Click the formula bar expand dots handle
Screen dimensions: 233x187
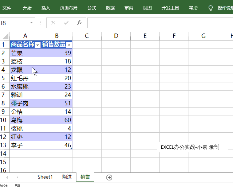click(41, 23)
